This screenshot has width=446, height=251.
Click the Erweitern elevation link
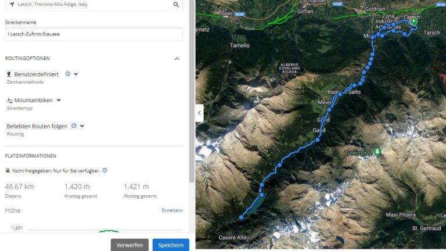[172, 210]
